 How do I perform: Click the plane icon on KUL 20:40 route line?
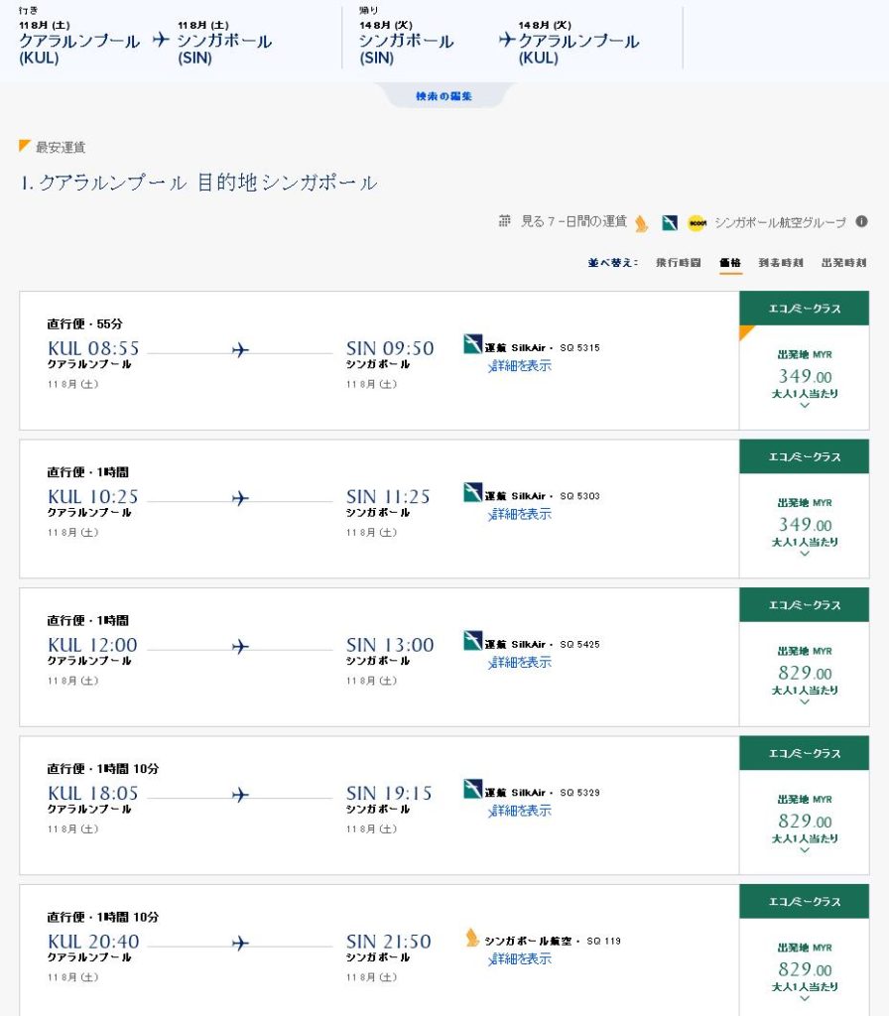(240, 943)
